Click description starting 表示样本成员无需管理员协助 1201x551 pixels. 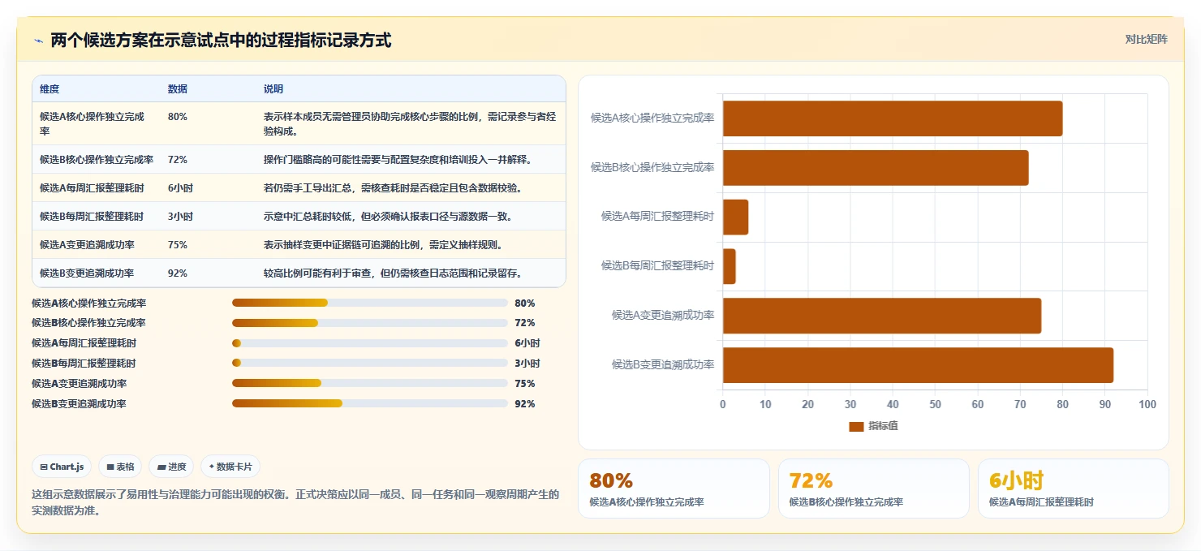pos(410,123)
